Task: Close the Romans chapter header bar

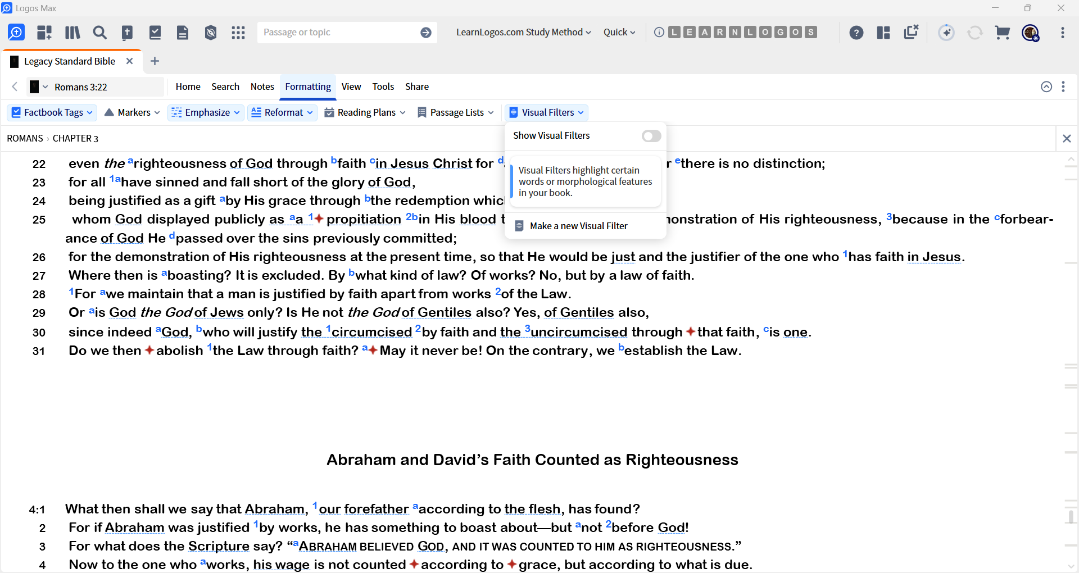Action: [1067, 138]
